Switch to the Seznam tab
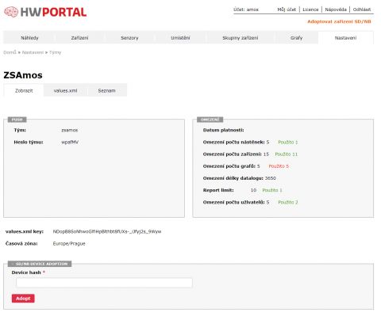This screenshot has height=316, width=381. (106, 90)
